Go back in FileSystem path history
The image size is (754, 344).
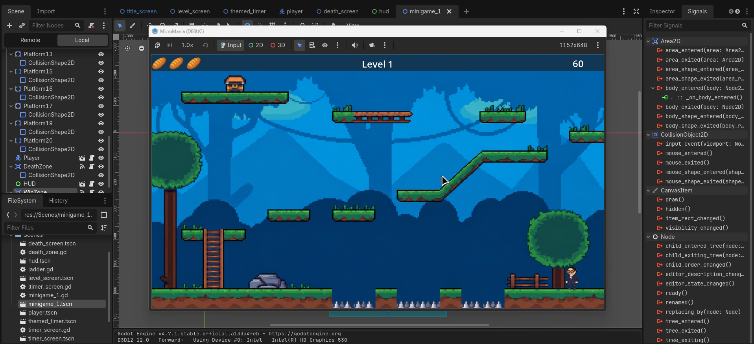8,215
